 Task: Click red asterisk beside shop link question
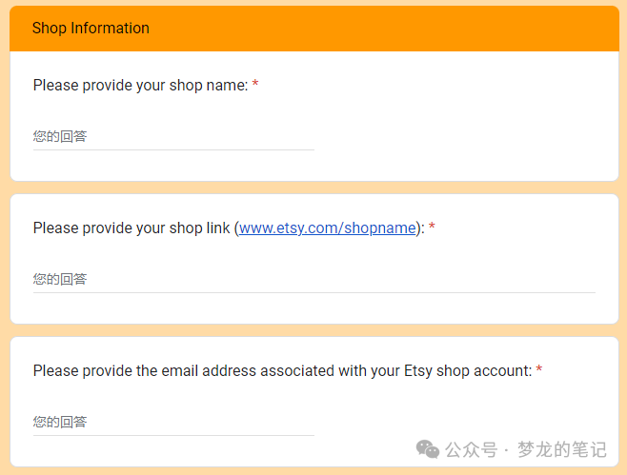[x=432, y=227]
